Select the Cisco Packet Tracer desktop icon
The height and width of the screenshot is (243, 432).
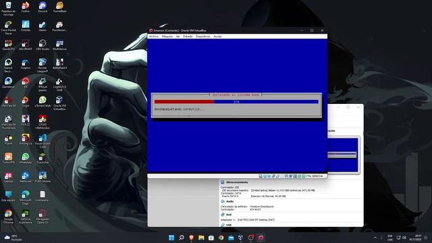click(8, 28)
